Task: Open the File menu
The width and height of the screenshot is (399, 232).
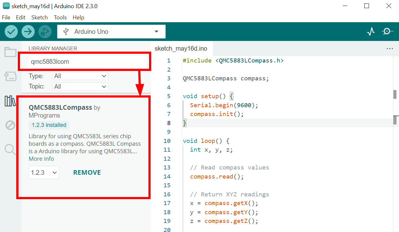Action: (x=6, y=18)
